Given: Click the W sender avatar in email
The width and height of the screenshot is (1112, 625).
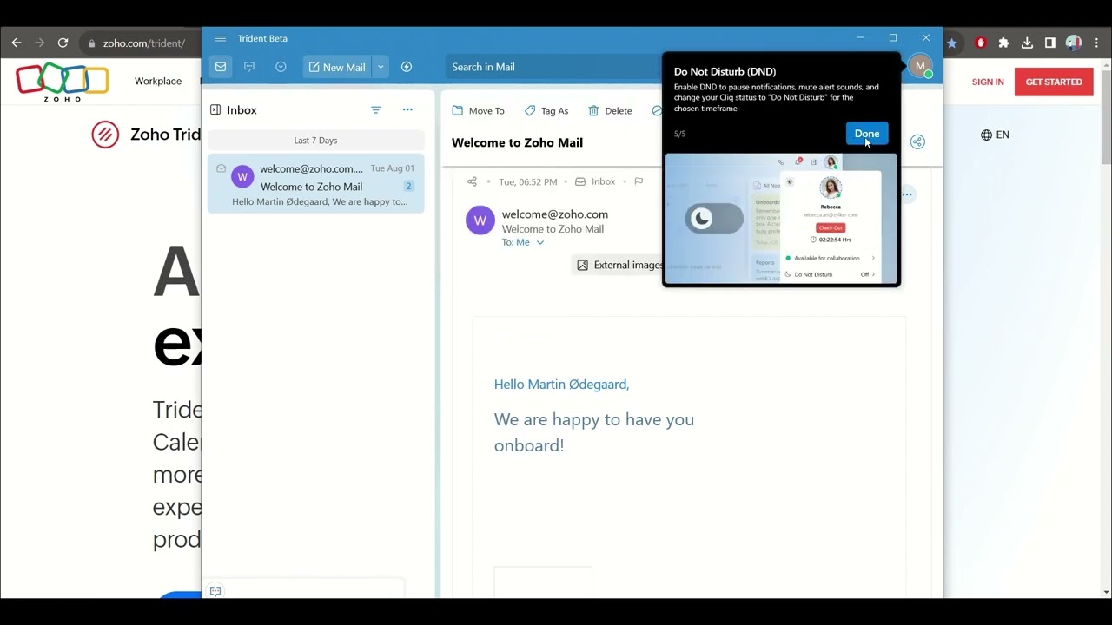Looking at the screenshot, I should pos(480,220).
